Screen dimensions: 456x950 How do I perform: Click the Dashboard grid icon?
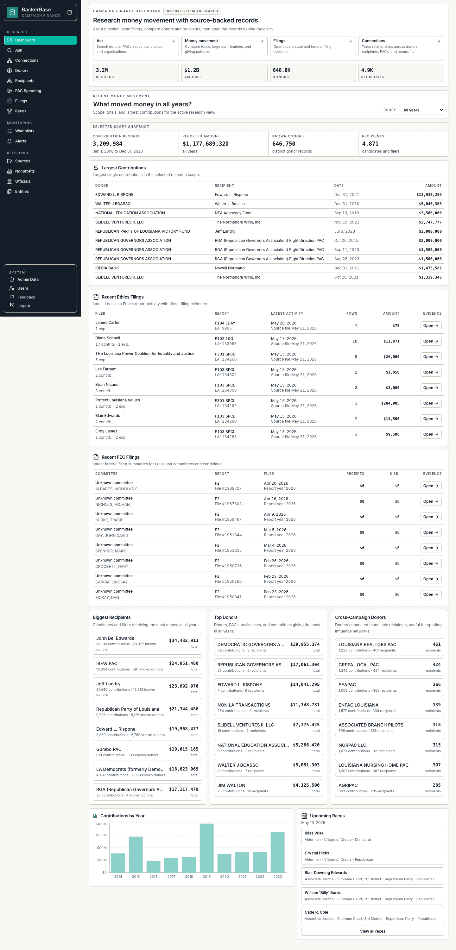click(x=9, y=40)
